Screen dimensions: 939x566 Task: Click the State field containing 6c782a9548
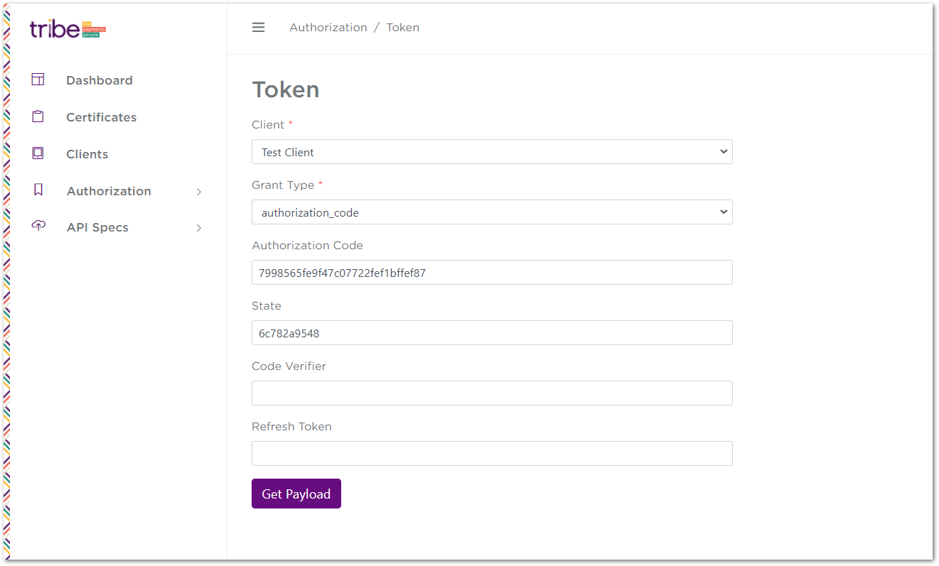(492, 332)
